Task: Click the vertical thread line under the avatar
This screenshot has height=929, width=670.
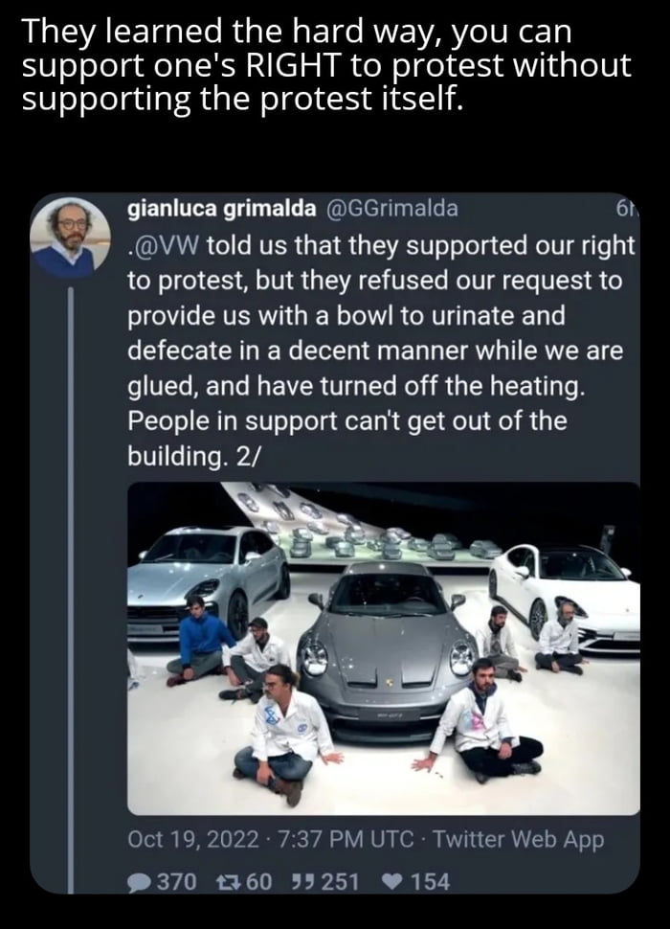Action: tap(70, 575)
